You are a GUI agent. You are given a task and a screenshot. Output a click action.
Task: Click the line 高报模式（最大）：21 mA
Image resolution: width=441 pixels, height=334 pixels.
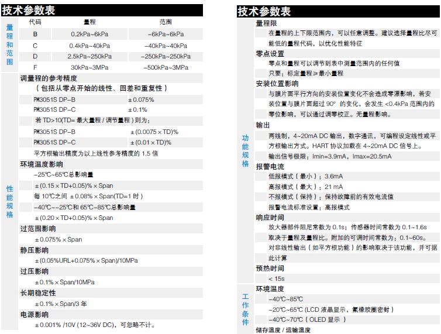[x=306, y=187]
